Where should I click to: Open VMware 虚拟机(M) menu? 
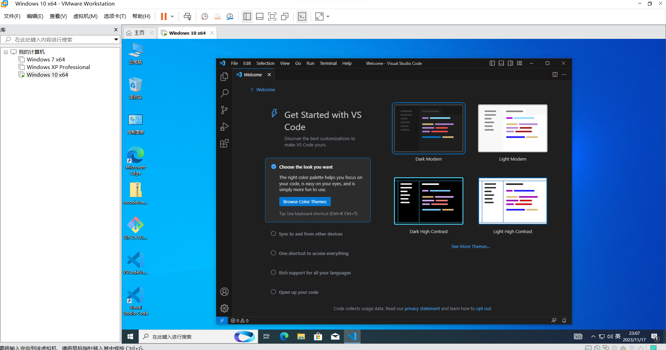85,16
